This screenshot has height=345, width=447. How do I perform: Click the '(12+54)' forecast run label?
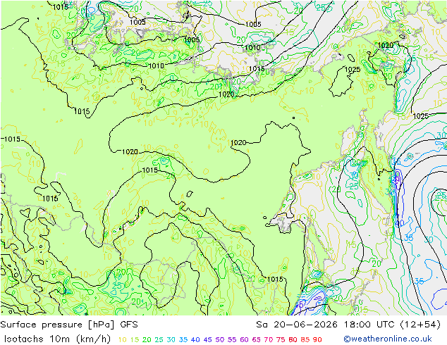pyautogui.click(x=420, y=325)
